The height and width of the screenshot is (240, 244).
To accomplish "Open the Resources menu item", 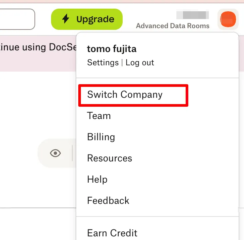I will click(x=109, y=158).
